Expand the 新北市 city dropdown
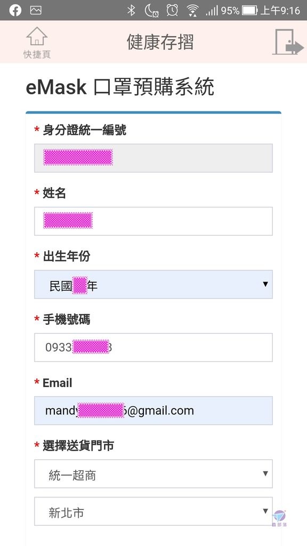 [x=153, y=511]
